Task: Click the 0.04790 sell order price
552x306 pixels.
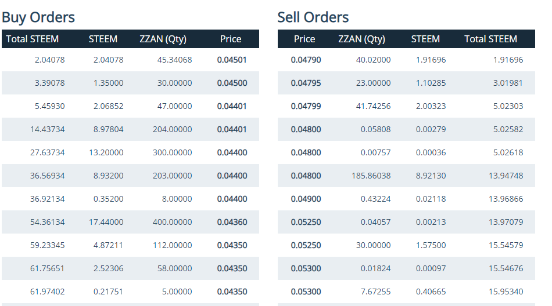Action: pos(306,60)
